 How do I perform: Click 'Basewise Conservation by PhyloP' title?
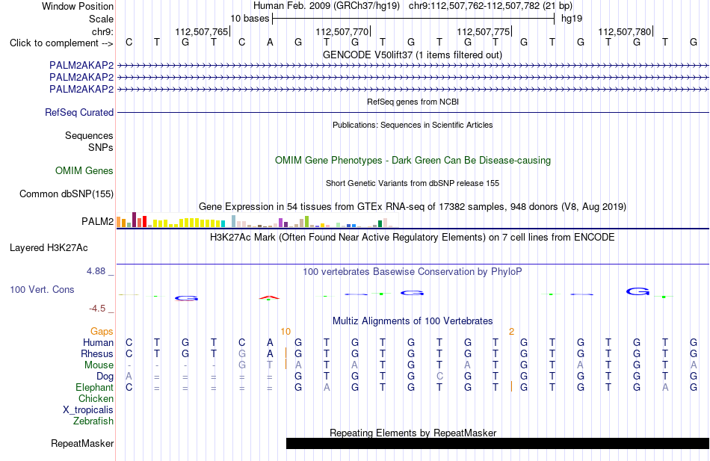pyautogui.click(x=413, y=272)
